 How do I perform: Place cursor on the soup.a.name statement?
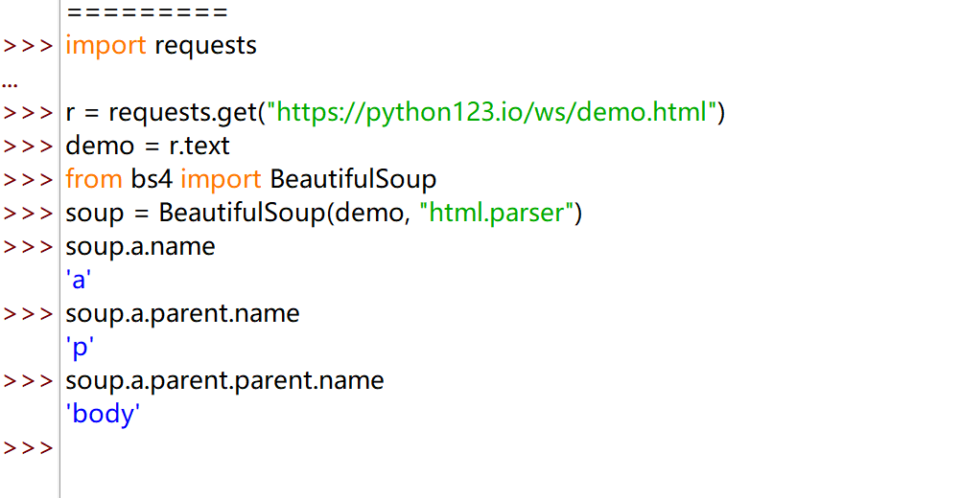pos(140,247)
